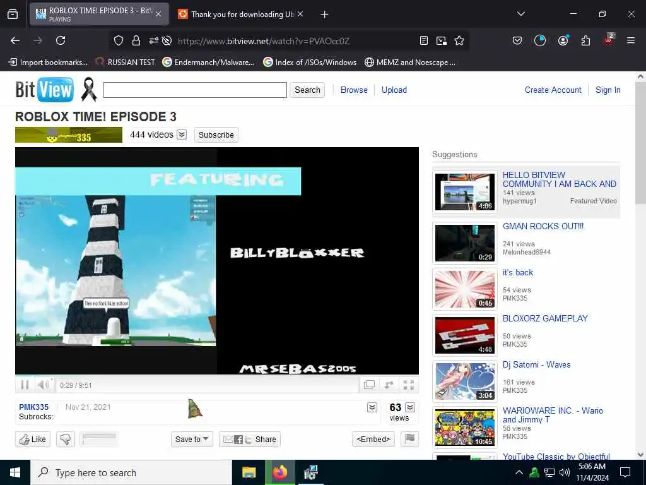
Task: Expand the view statistics arrow
Action: pos(410,407)
